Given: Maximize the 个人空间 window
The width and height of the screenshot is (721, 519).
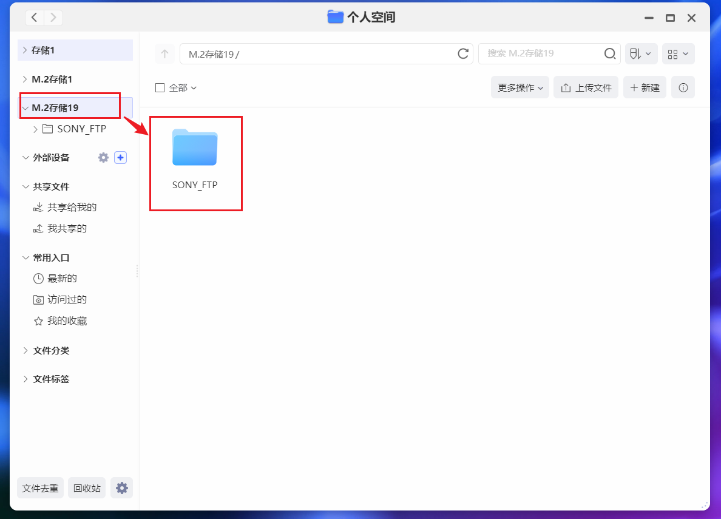Looking at the screenshot, I should click(670, 18).
